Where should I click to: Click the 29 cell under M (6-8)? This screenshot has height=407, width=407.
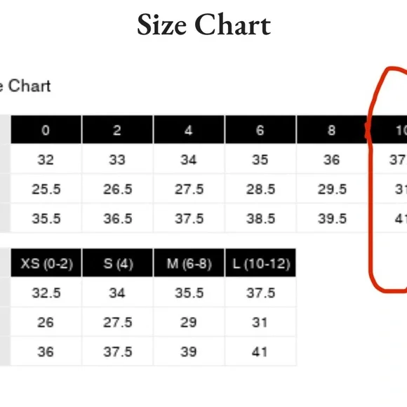coord(189,322)
